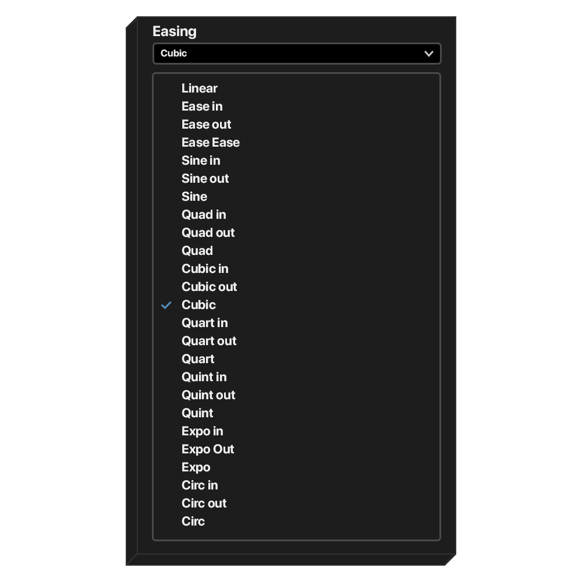The width and height of the screenshot is (582, 582).
Task: Pick Ease Ease easing
Action: [210, 143]
